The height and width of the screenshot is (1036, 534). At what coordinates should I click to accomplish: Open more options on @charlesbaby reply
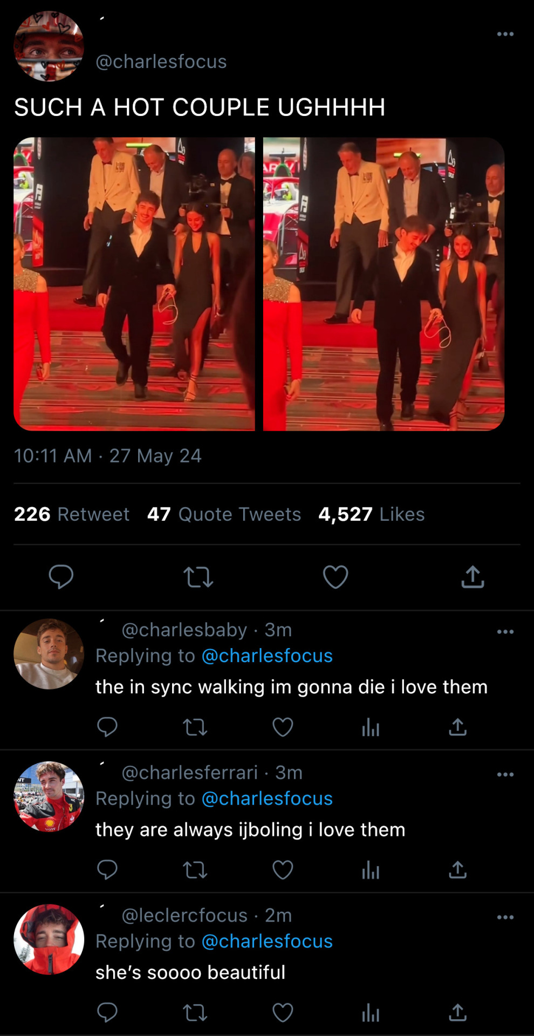505,632
